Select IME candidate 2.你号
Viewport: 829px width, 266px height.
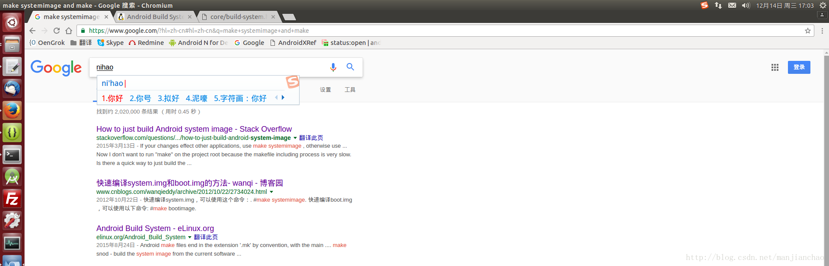tap(140, 98)
